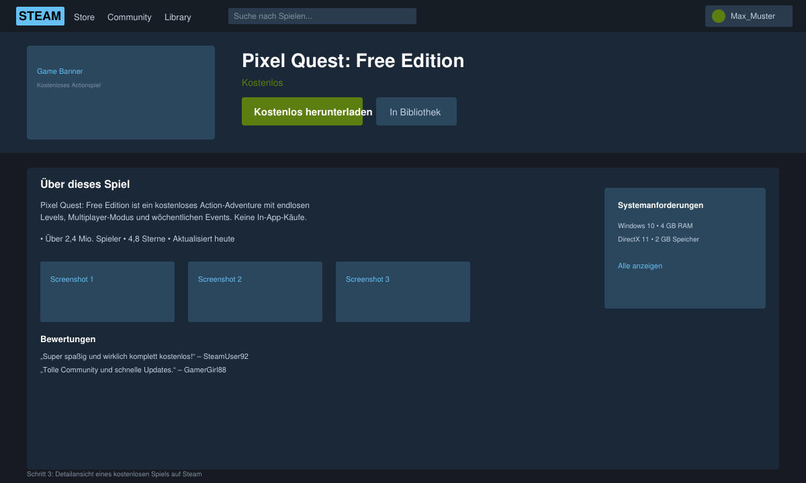
Task: Go to the Library menu item
Action: [178, 17]
